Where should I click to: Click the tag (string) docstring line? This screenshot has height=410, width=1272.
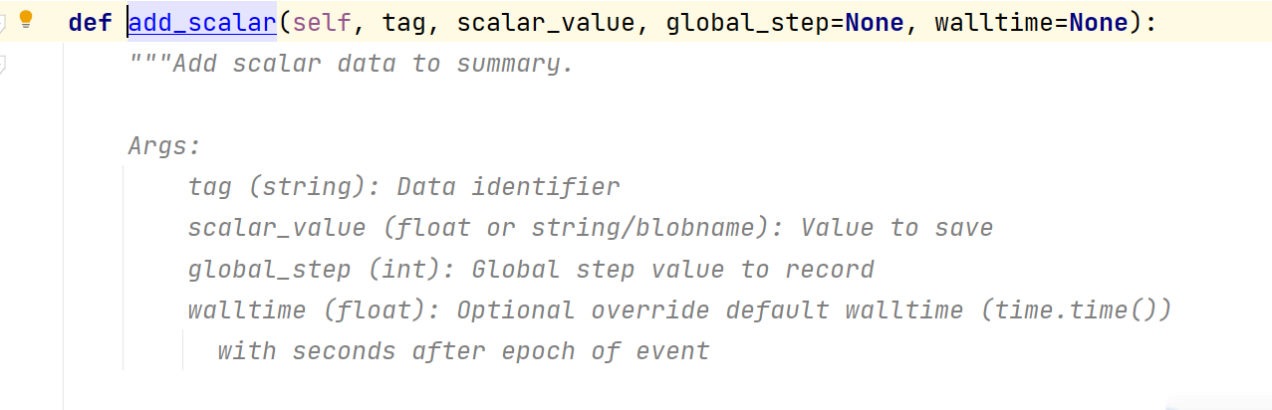pos(403,187)
